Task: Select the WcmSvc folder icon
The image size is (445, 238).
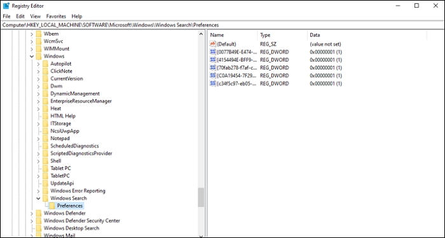Action: [39, 41]
